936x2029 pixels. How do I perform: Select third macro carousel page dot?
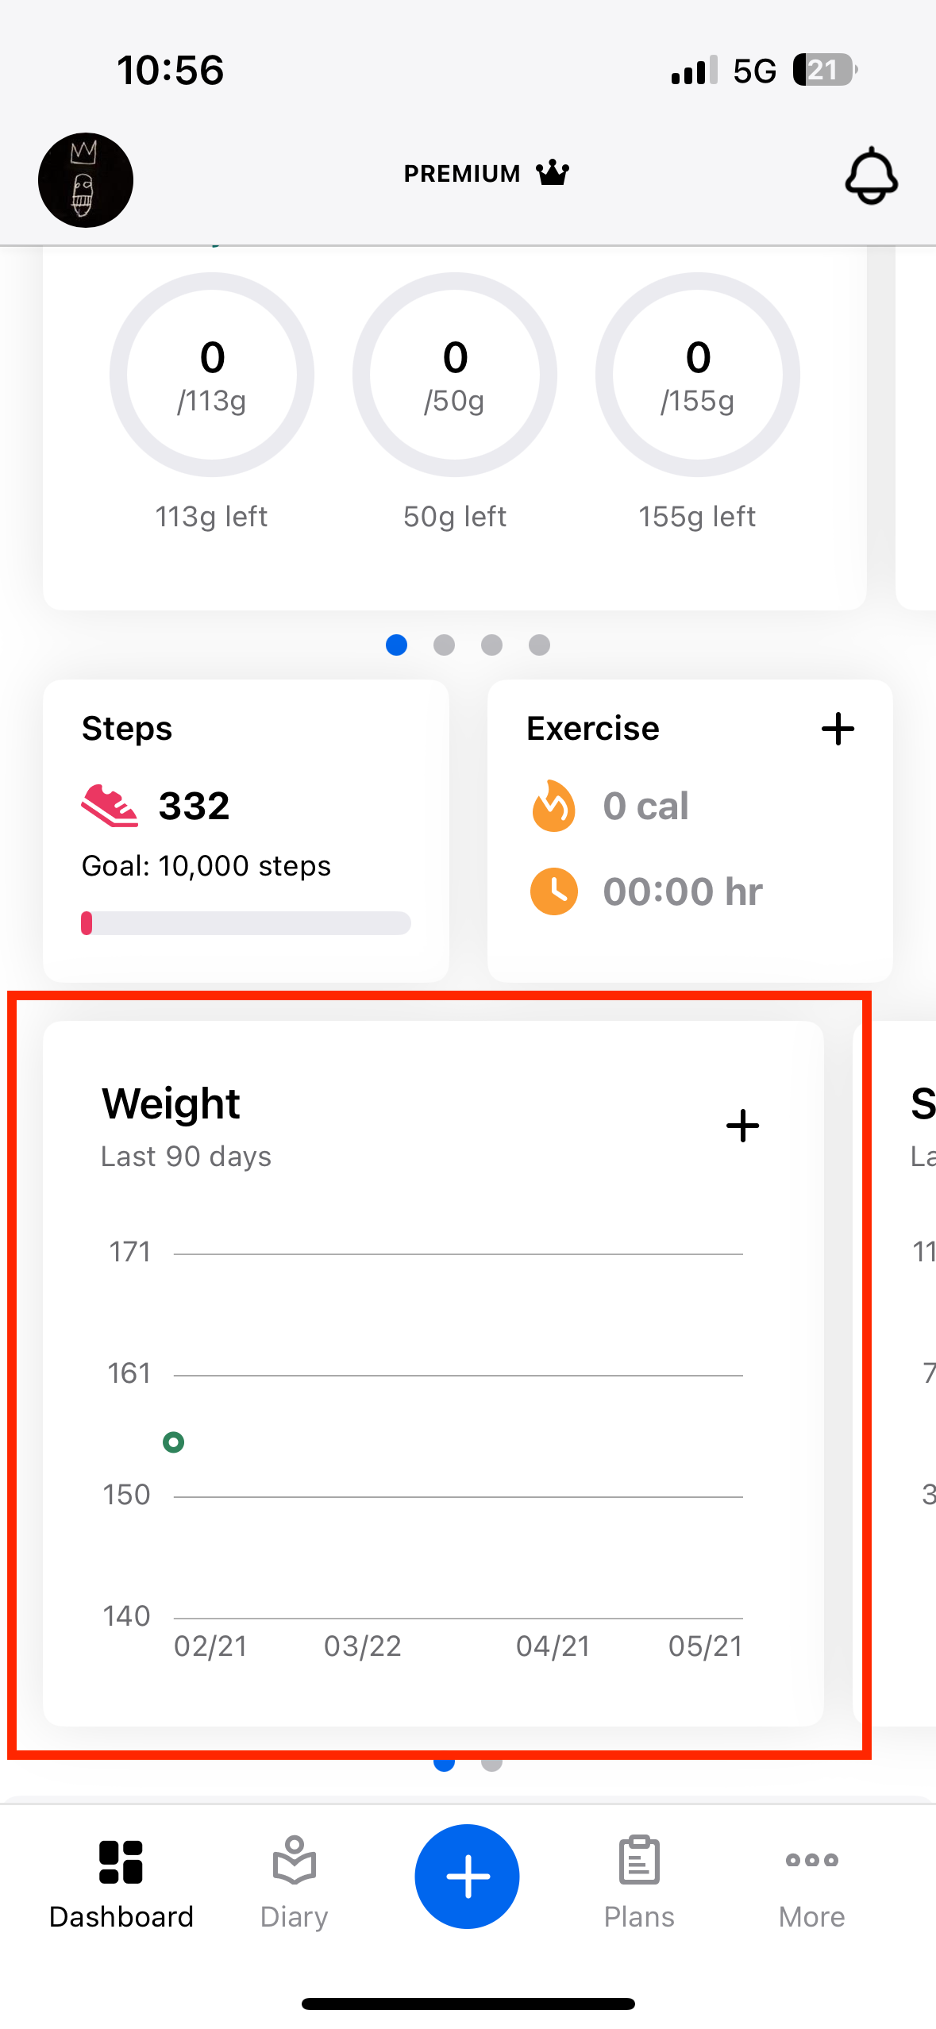coord(491,645)
